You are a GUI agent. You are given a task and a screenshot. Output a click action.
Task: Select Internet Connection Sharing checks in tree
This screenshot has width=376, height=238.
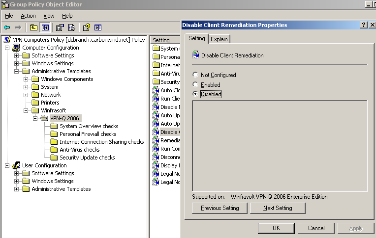click(x=102, y=142)
